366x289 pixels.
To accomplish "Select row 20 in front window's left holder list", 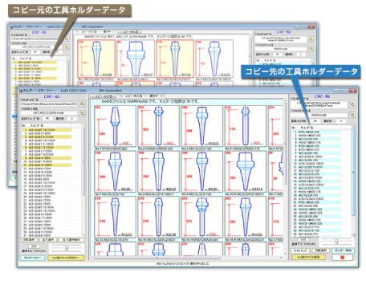I will tap(47, 197).
